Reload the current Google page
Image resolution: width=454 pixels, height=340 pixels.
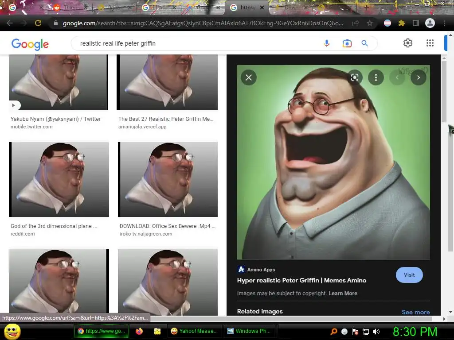point(38,23)
